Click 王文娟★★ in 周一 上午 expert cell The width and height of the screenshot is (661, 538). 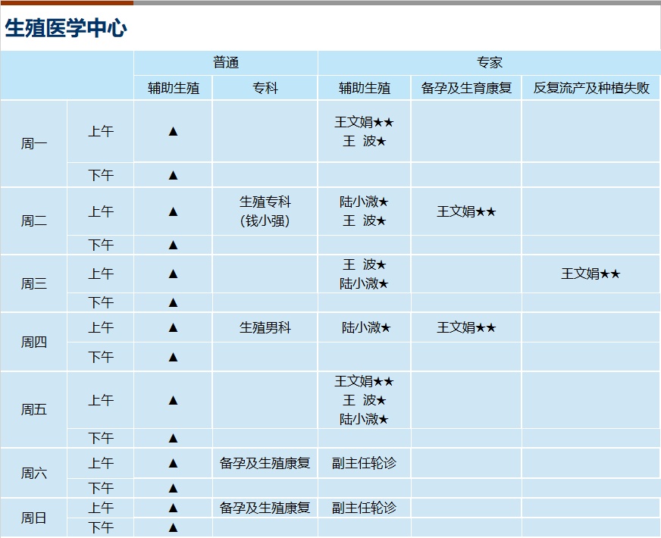tap(364, 122)
